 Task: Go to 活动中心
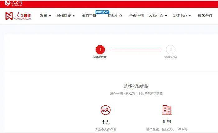[x=115, y=16]
